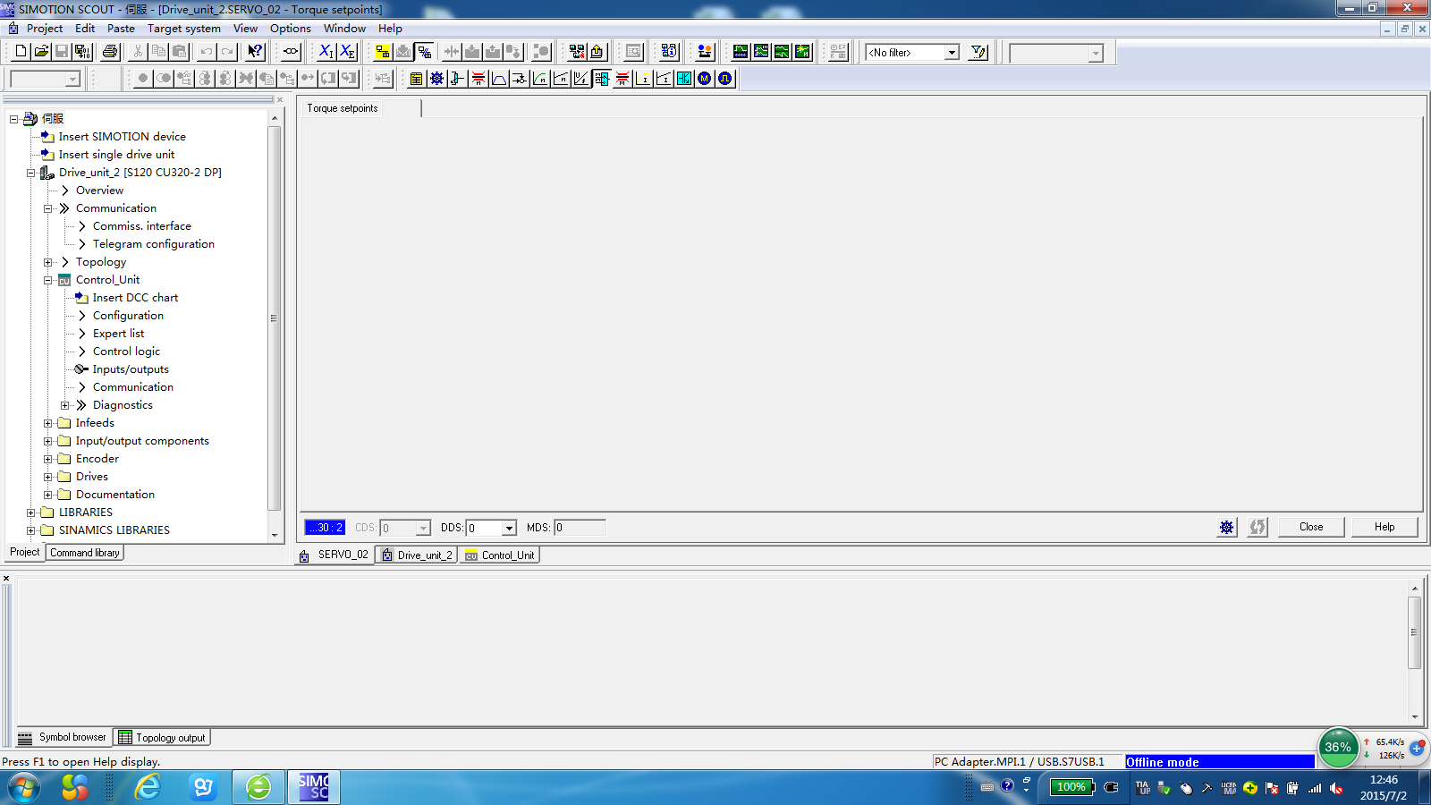Click the blue gear icon in drive toolbar
Screen dimensions: 1431x805
(436, 79)
